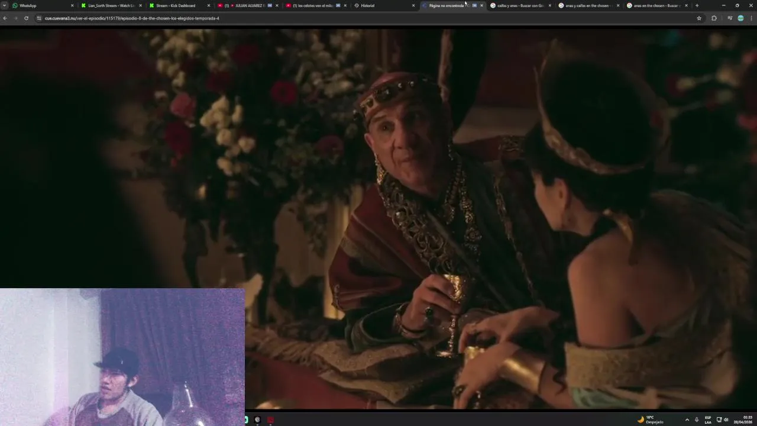The image size is (757, 426).
Task: Click the webcam overlay thumbnail
Action: coord(122,357)
